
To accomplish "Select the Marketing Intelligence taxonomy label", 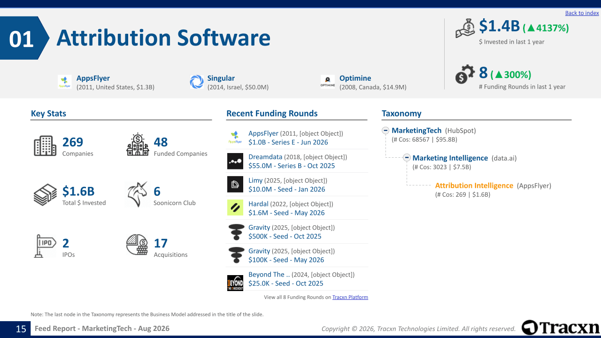I will [450, 158].
